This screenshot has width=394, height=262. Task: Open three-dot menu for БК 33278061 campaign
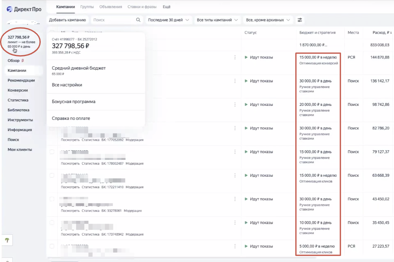(235, 199)
